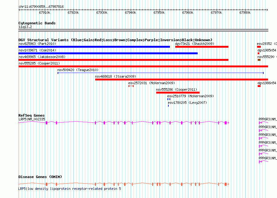
Task: Click the 67930k ruler tick label
Action: (102, 12)
